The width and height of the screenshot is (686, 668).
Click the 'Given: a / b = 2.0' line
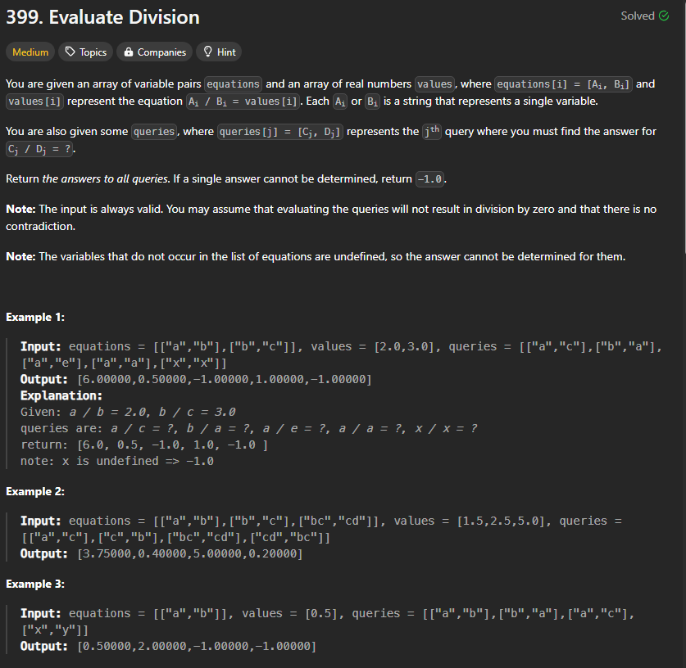pyautogui.click(x=128, y=412)
